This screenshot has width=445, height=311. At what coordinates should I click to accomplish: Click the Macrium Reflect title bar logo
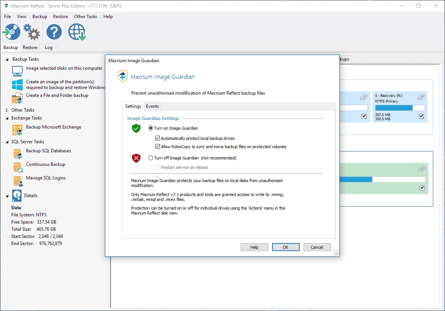(x=6, y=6)
